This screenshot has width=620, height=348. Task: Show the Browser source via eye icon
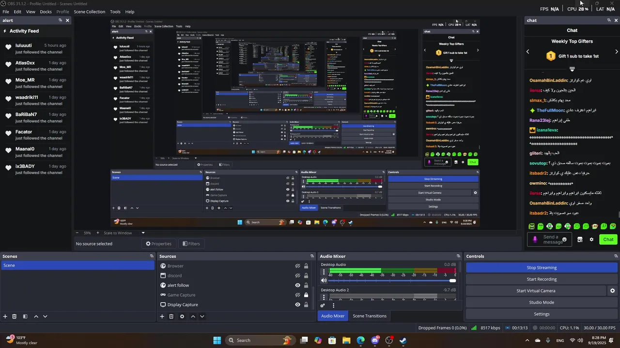tap(298, 266)
